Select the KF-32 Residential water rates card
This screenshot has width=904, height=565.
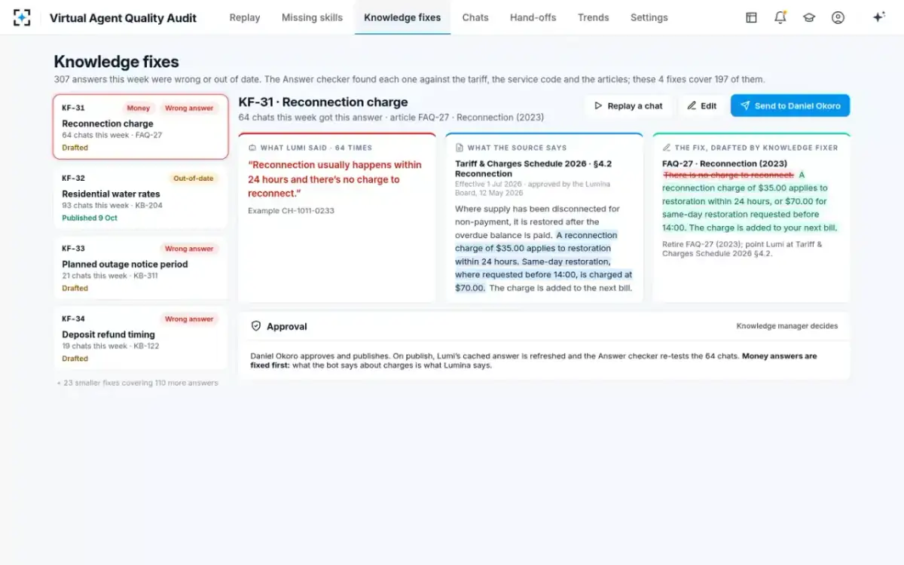(x=141, y=197)
